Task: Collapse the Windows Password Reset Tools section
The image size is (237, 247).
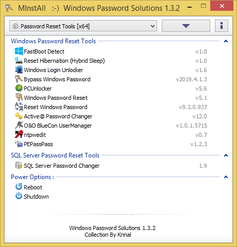Action: pos(226,41)
